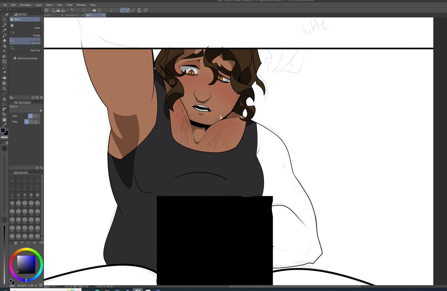Select the Hand sub tool
Screen dimensions: 447x291
[x=25, y=26]
